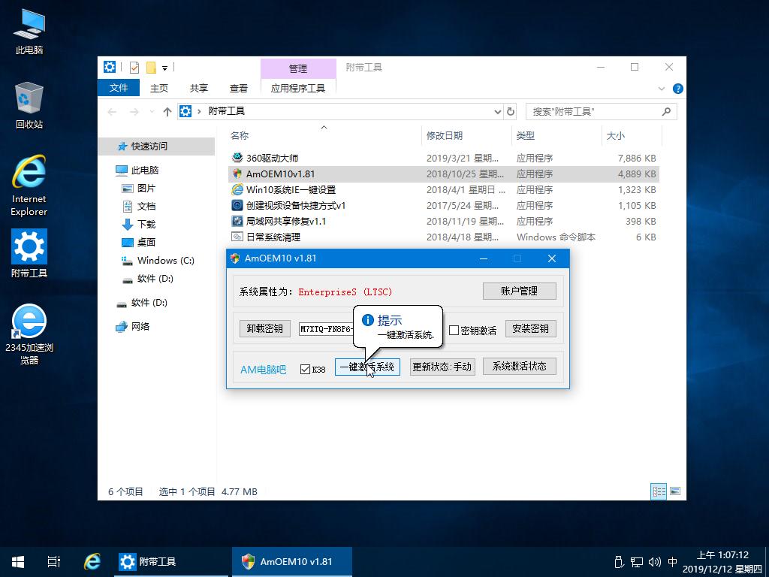Click the 安装密钥 button

point(531,328)
